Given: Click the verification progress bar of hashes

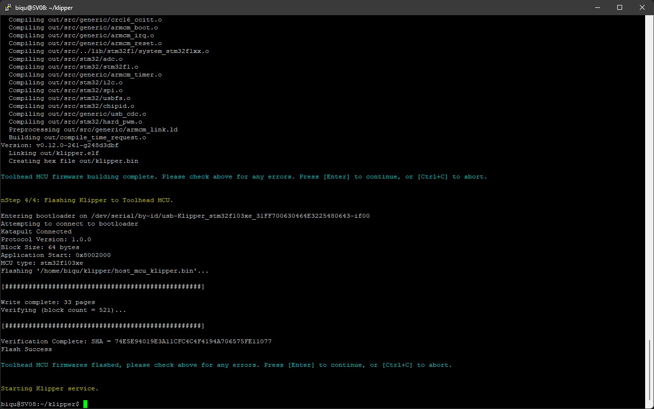Looking at the screenshot, I should pos(103,326).
